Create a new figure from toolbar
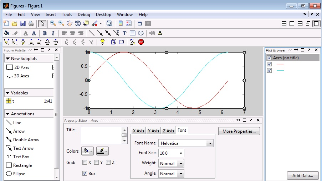 (x=6, y=23)
